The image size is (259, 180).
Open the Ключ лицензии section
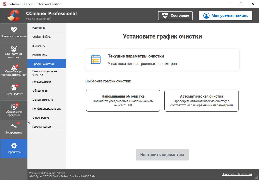click(47, 127)
